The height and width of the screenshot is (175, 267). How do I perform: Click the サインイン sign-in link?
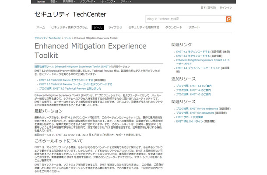pyautogui.click(x=225, y=8)
